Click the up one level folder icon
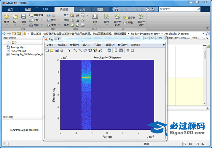Screen dimensions: 212x148 14,33
